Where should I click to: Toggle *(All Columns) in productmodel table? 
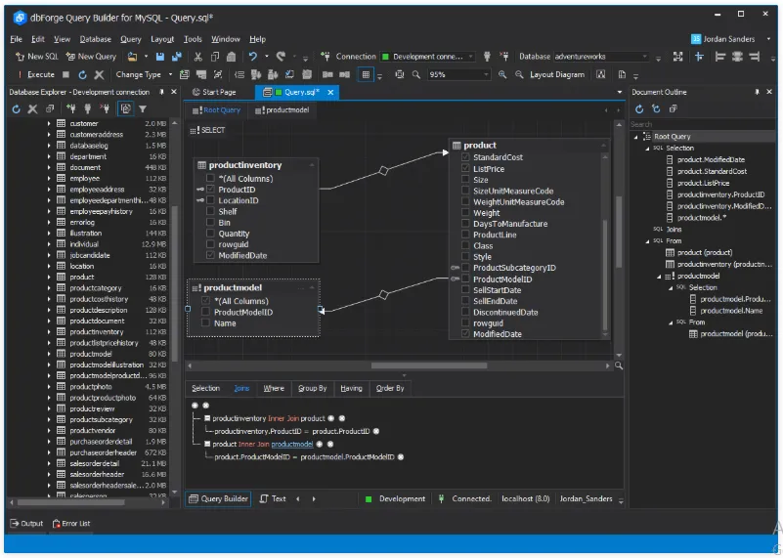coord(205,300)
